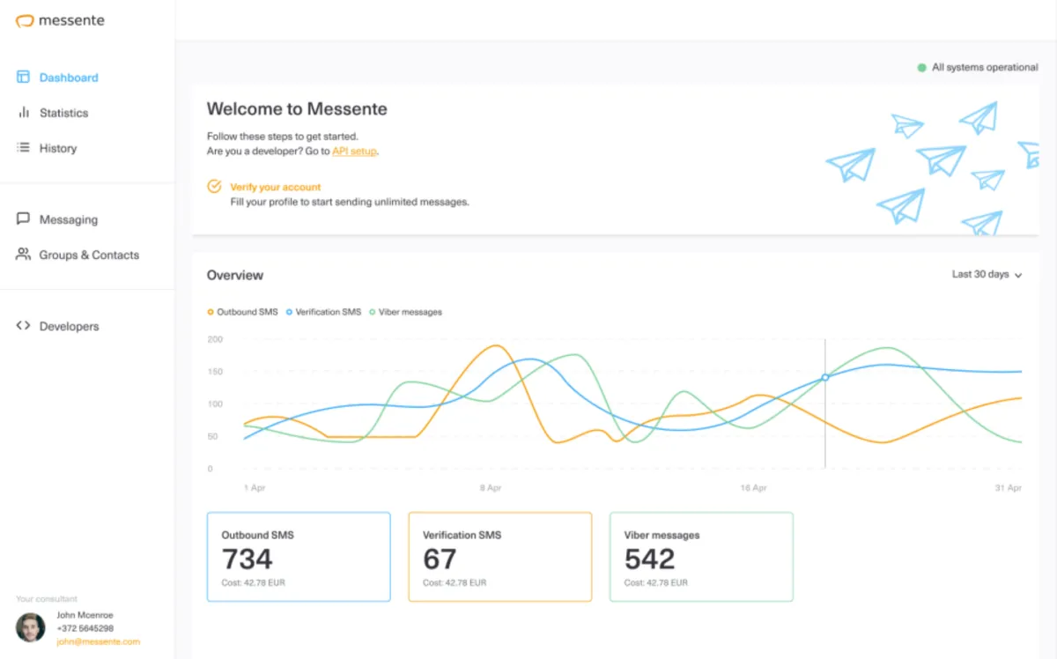Click the Messaging speech bubble icon
Viewport: 1057px width, 659px height.
tap(24, 219)
